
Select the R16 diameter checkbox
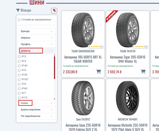point(19,84)
